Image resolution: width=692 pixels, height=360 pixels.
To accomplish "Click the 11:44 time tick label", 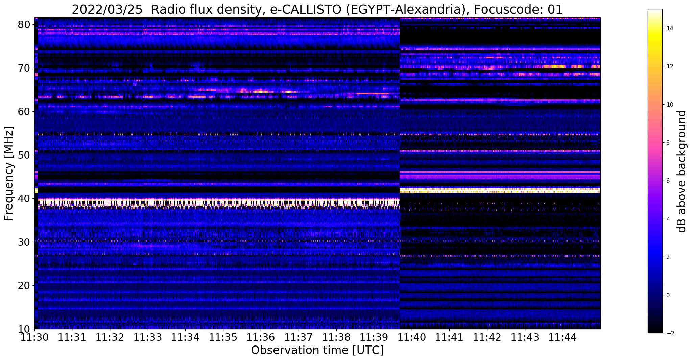I will [x=563, y=337].
